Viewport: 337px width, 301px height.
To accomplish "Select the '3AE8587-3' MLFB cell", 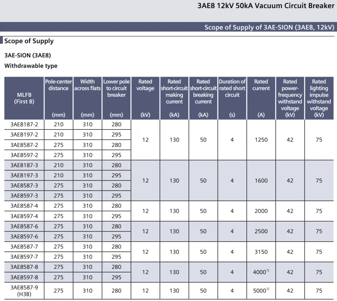I will (x=24, y=185).
